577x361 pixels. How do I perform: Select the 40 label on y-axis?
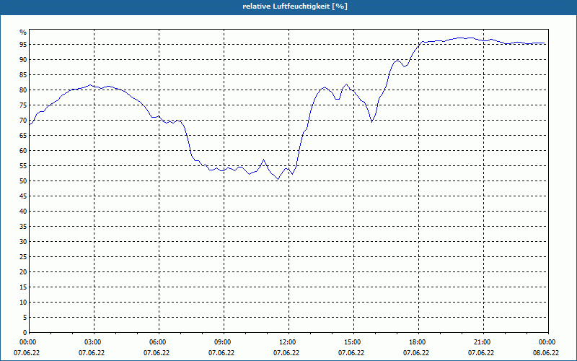pyautogui.click(x=23, y=211)
